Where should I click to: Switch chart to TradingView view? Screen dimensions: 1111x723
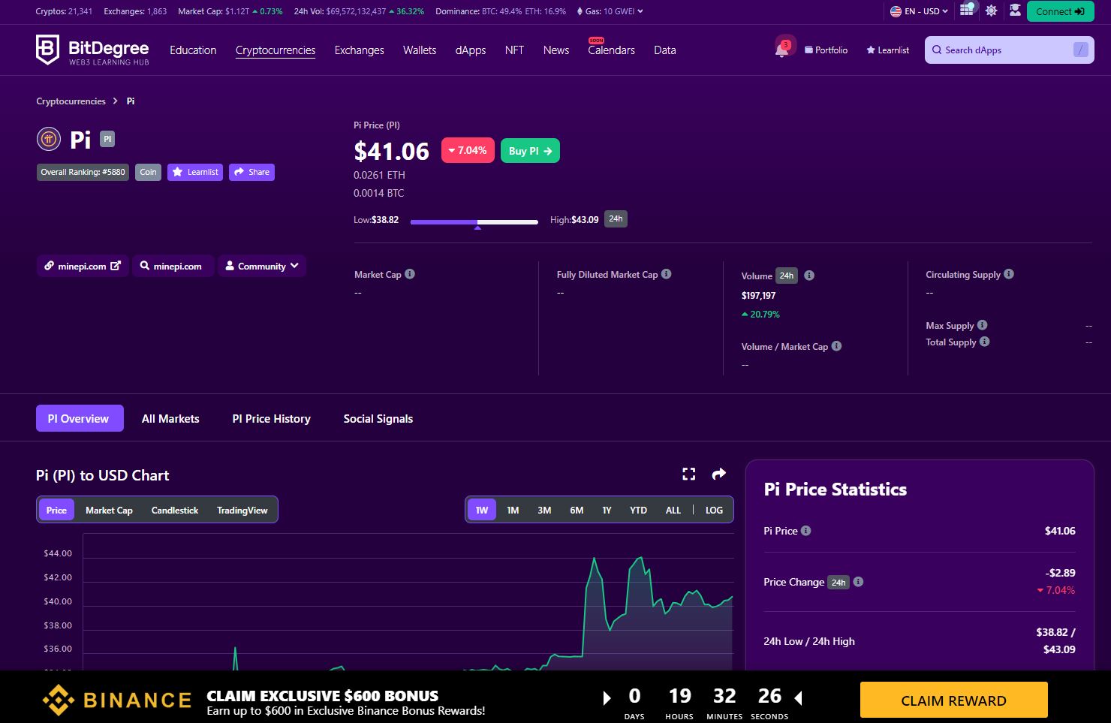coord(242,510)
